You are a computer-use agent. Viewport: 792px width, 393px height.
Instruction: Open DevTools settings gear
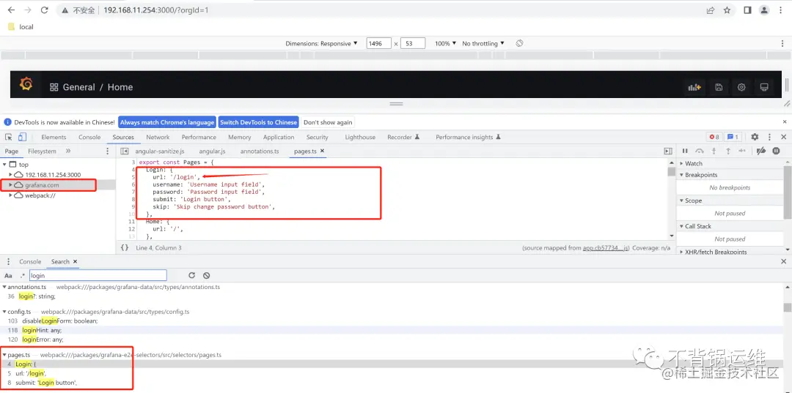pos(755,137)
